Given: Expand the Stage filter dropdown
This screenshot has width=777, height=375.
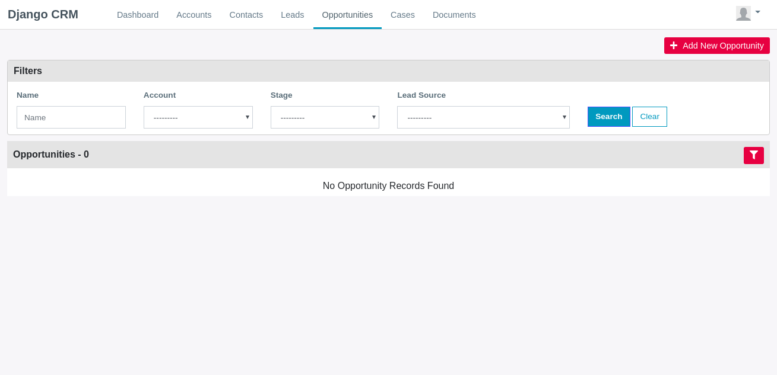Looking at the screenshot, I should point(325,117).
